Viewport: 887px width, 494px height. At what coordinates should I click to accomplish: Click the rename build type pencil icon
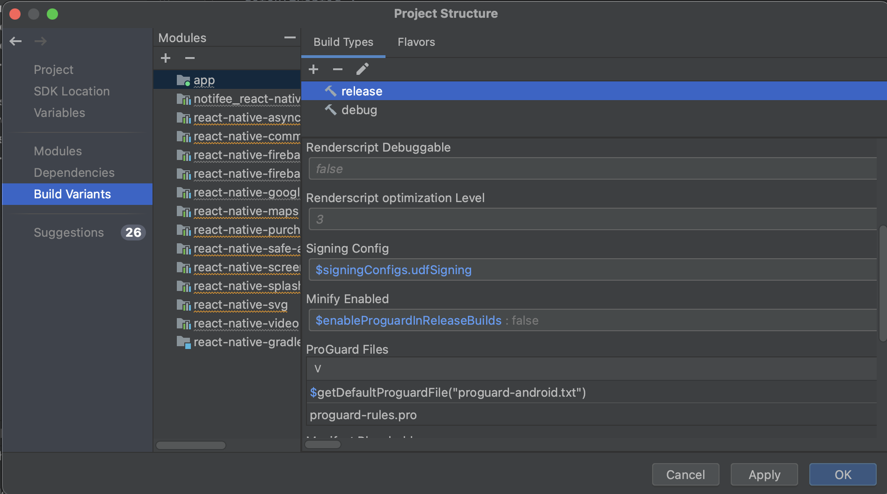[x=363, y=69]
